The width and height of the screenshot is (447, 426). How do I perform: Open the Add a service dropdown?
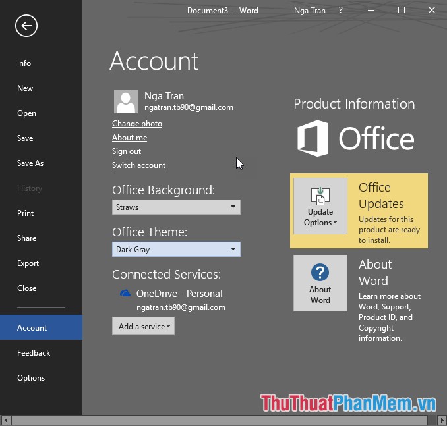tap(143, 326)
